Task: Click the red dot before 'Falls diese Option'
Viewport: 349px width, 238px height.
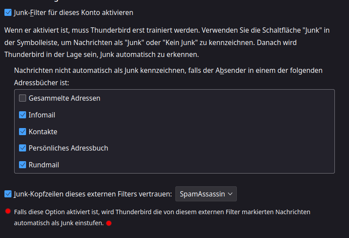Action: (8, 212)
